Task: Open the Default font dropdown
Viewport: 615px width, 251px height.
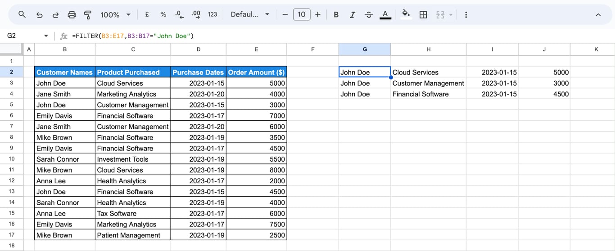Action: 250,14
